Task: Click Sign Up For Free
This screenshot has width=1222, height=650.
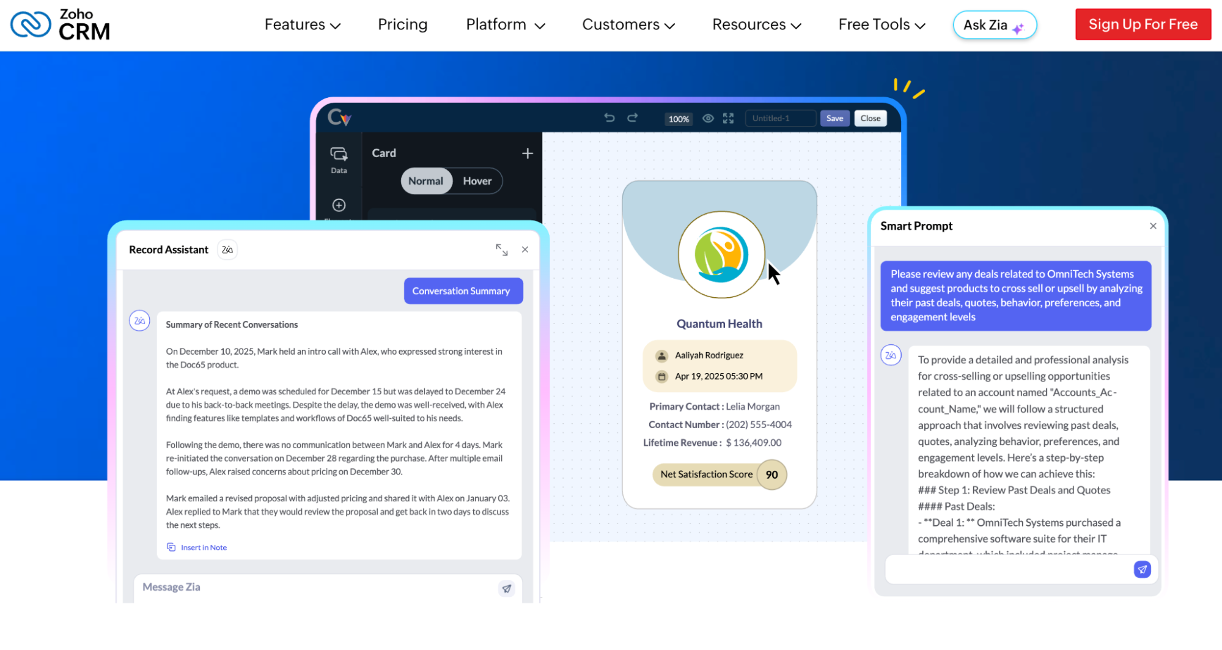Action: click(1143, 24)
